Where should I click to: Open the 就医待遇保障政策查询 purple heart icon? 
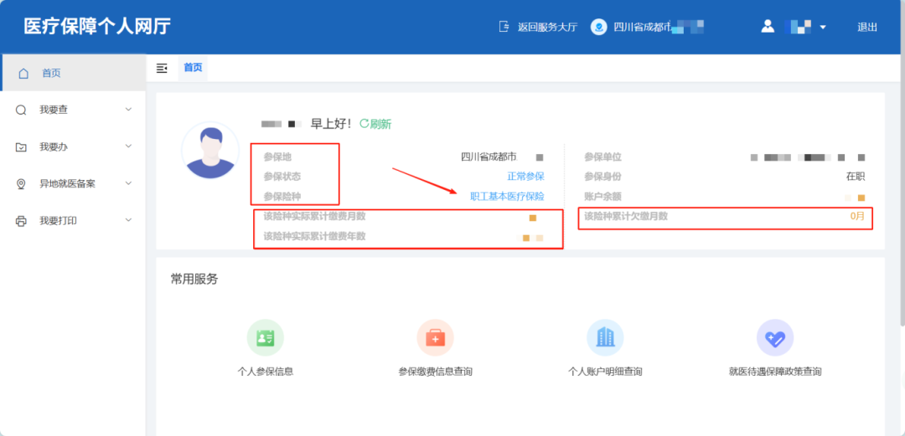(x=775, y=338)
